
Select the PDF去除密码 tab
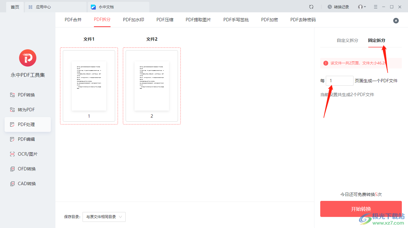[303, 20]
